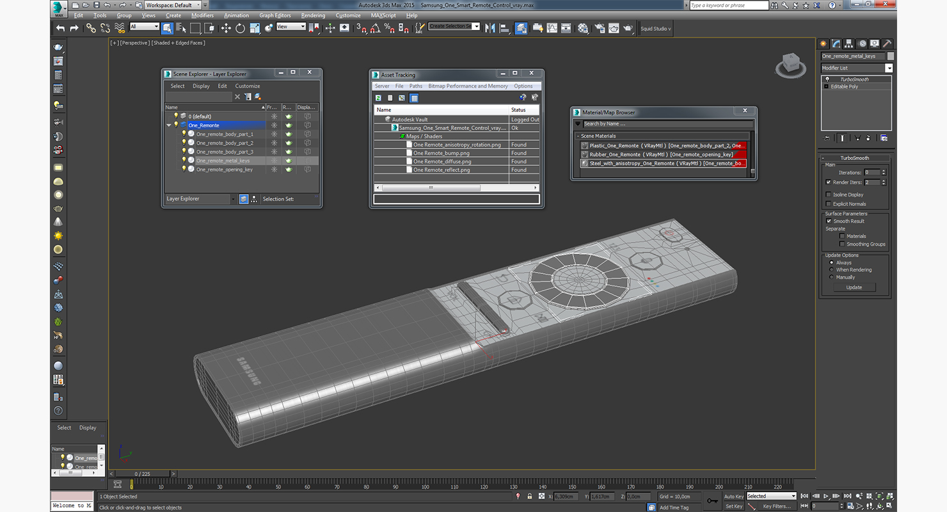This screenshot has width=947, height=512.
Task: Open the Material Editor icon
Action: 583,28
